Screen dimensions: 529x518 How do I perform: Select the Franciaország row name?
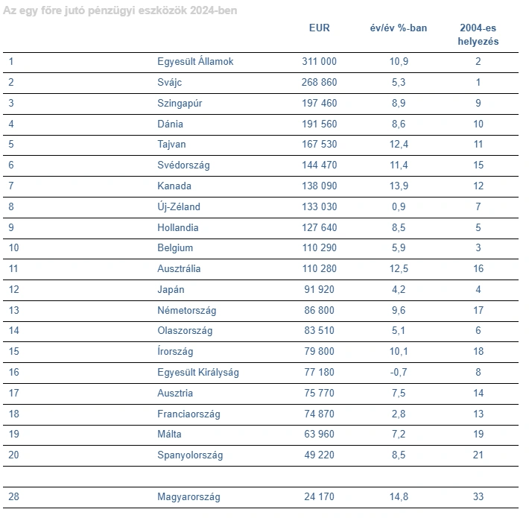click(189, 414)
